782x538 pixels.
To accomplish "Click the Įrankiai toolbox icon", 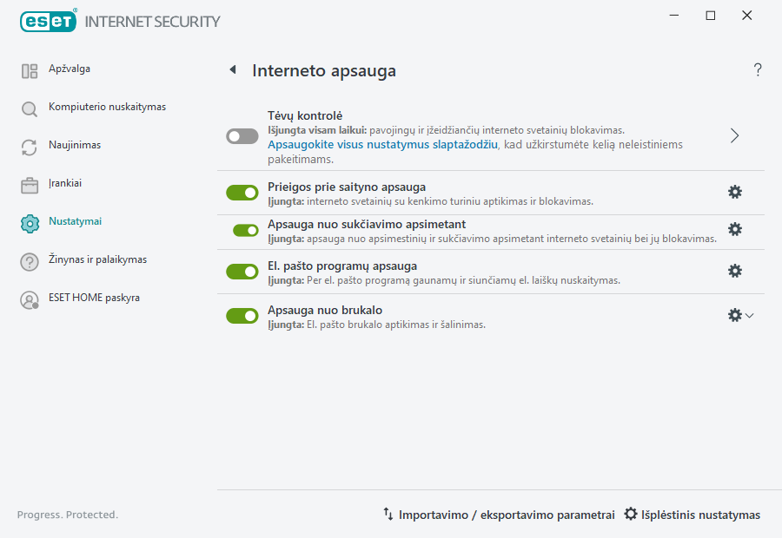I will pos(29,183).
